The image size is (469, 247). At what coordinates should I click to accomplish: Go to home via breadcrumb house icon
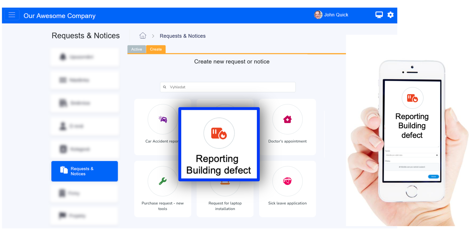(x=143, y=36)
